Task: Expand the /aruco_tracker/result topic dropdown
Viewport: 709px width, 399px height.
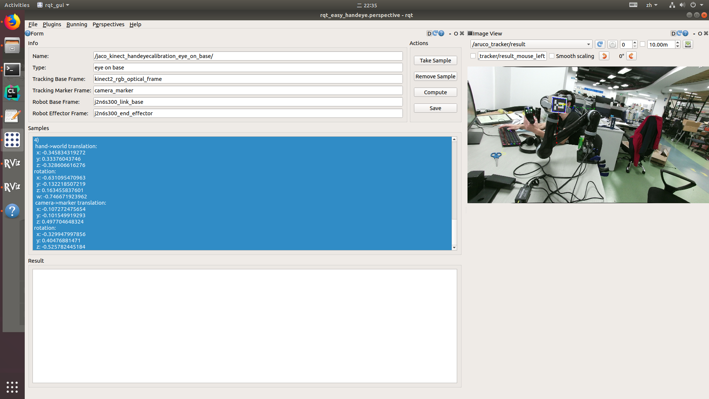Action: point(588,44)
